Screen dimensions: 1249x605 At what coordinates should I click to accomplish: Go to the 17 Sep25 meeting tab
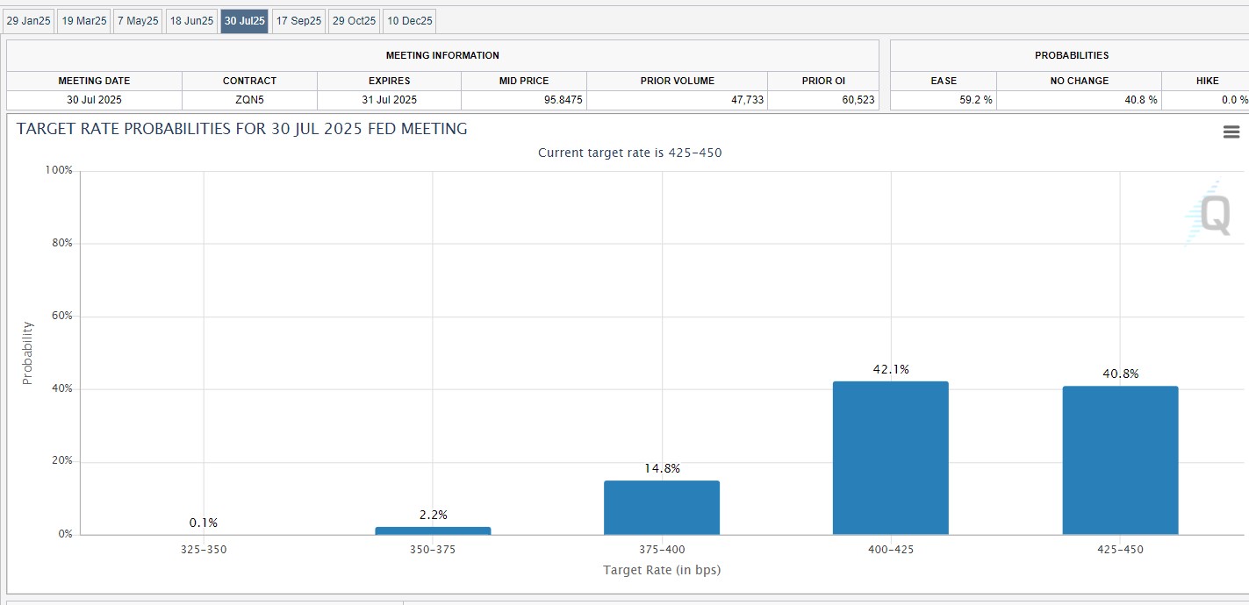298,21
